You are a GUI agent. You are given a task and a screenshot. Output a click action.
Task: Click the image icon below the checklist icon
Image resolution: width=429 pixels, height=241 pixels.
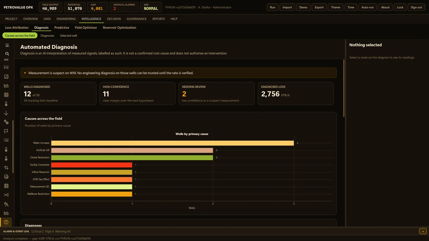pyautogui.click(x=6, y=77)
